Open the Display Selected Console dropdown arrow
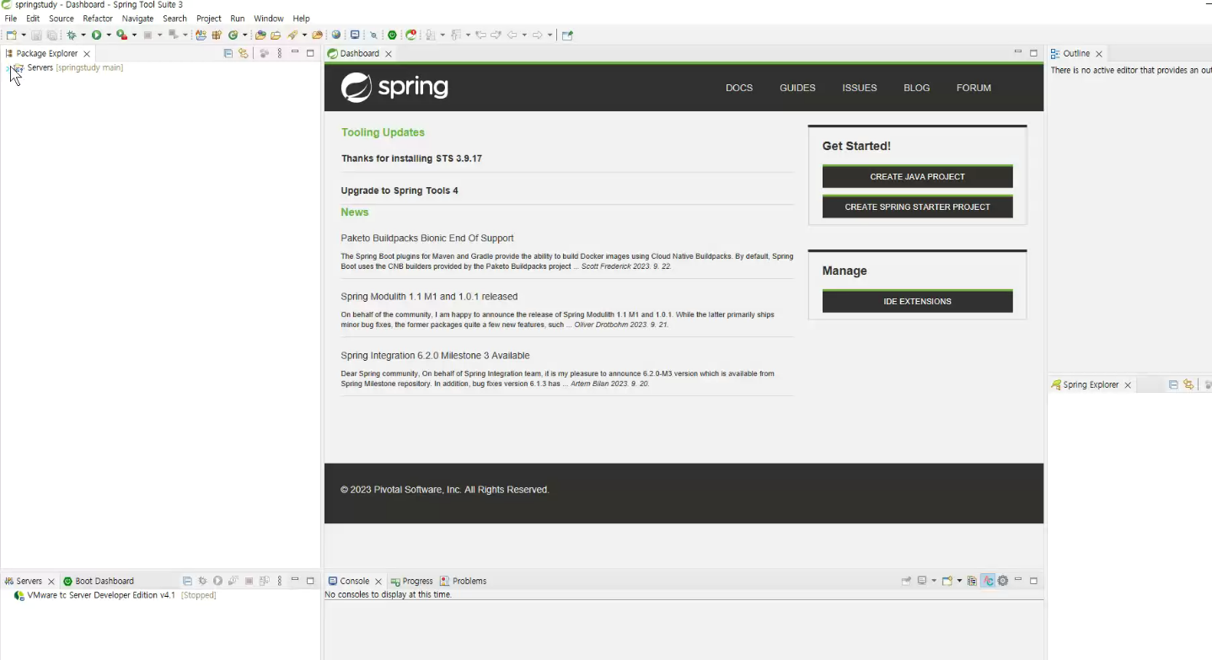The image size is (1212, 660). click(x=934, y=582)
